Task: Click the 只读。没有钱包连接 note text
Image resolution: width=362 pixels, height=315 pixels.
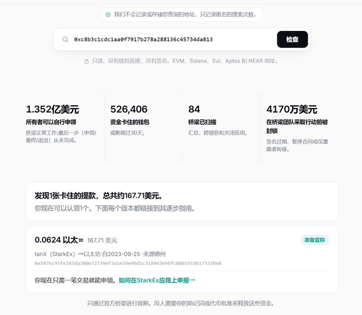Action: click(x=185, y=61)
